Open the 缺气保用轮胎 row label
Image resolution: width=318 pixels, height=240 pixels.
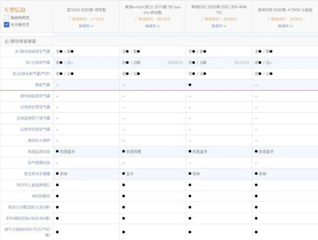(x=39, y=163)
